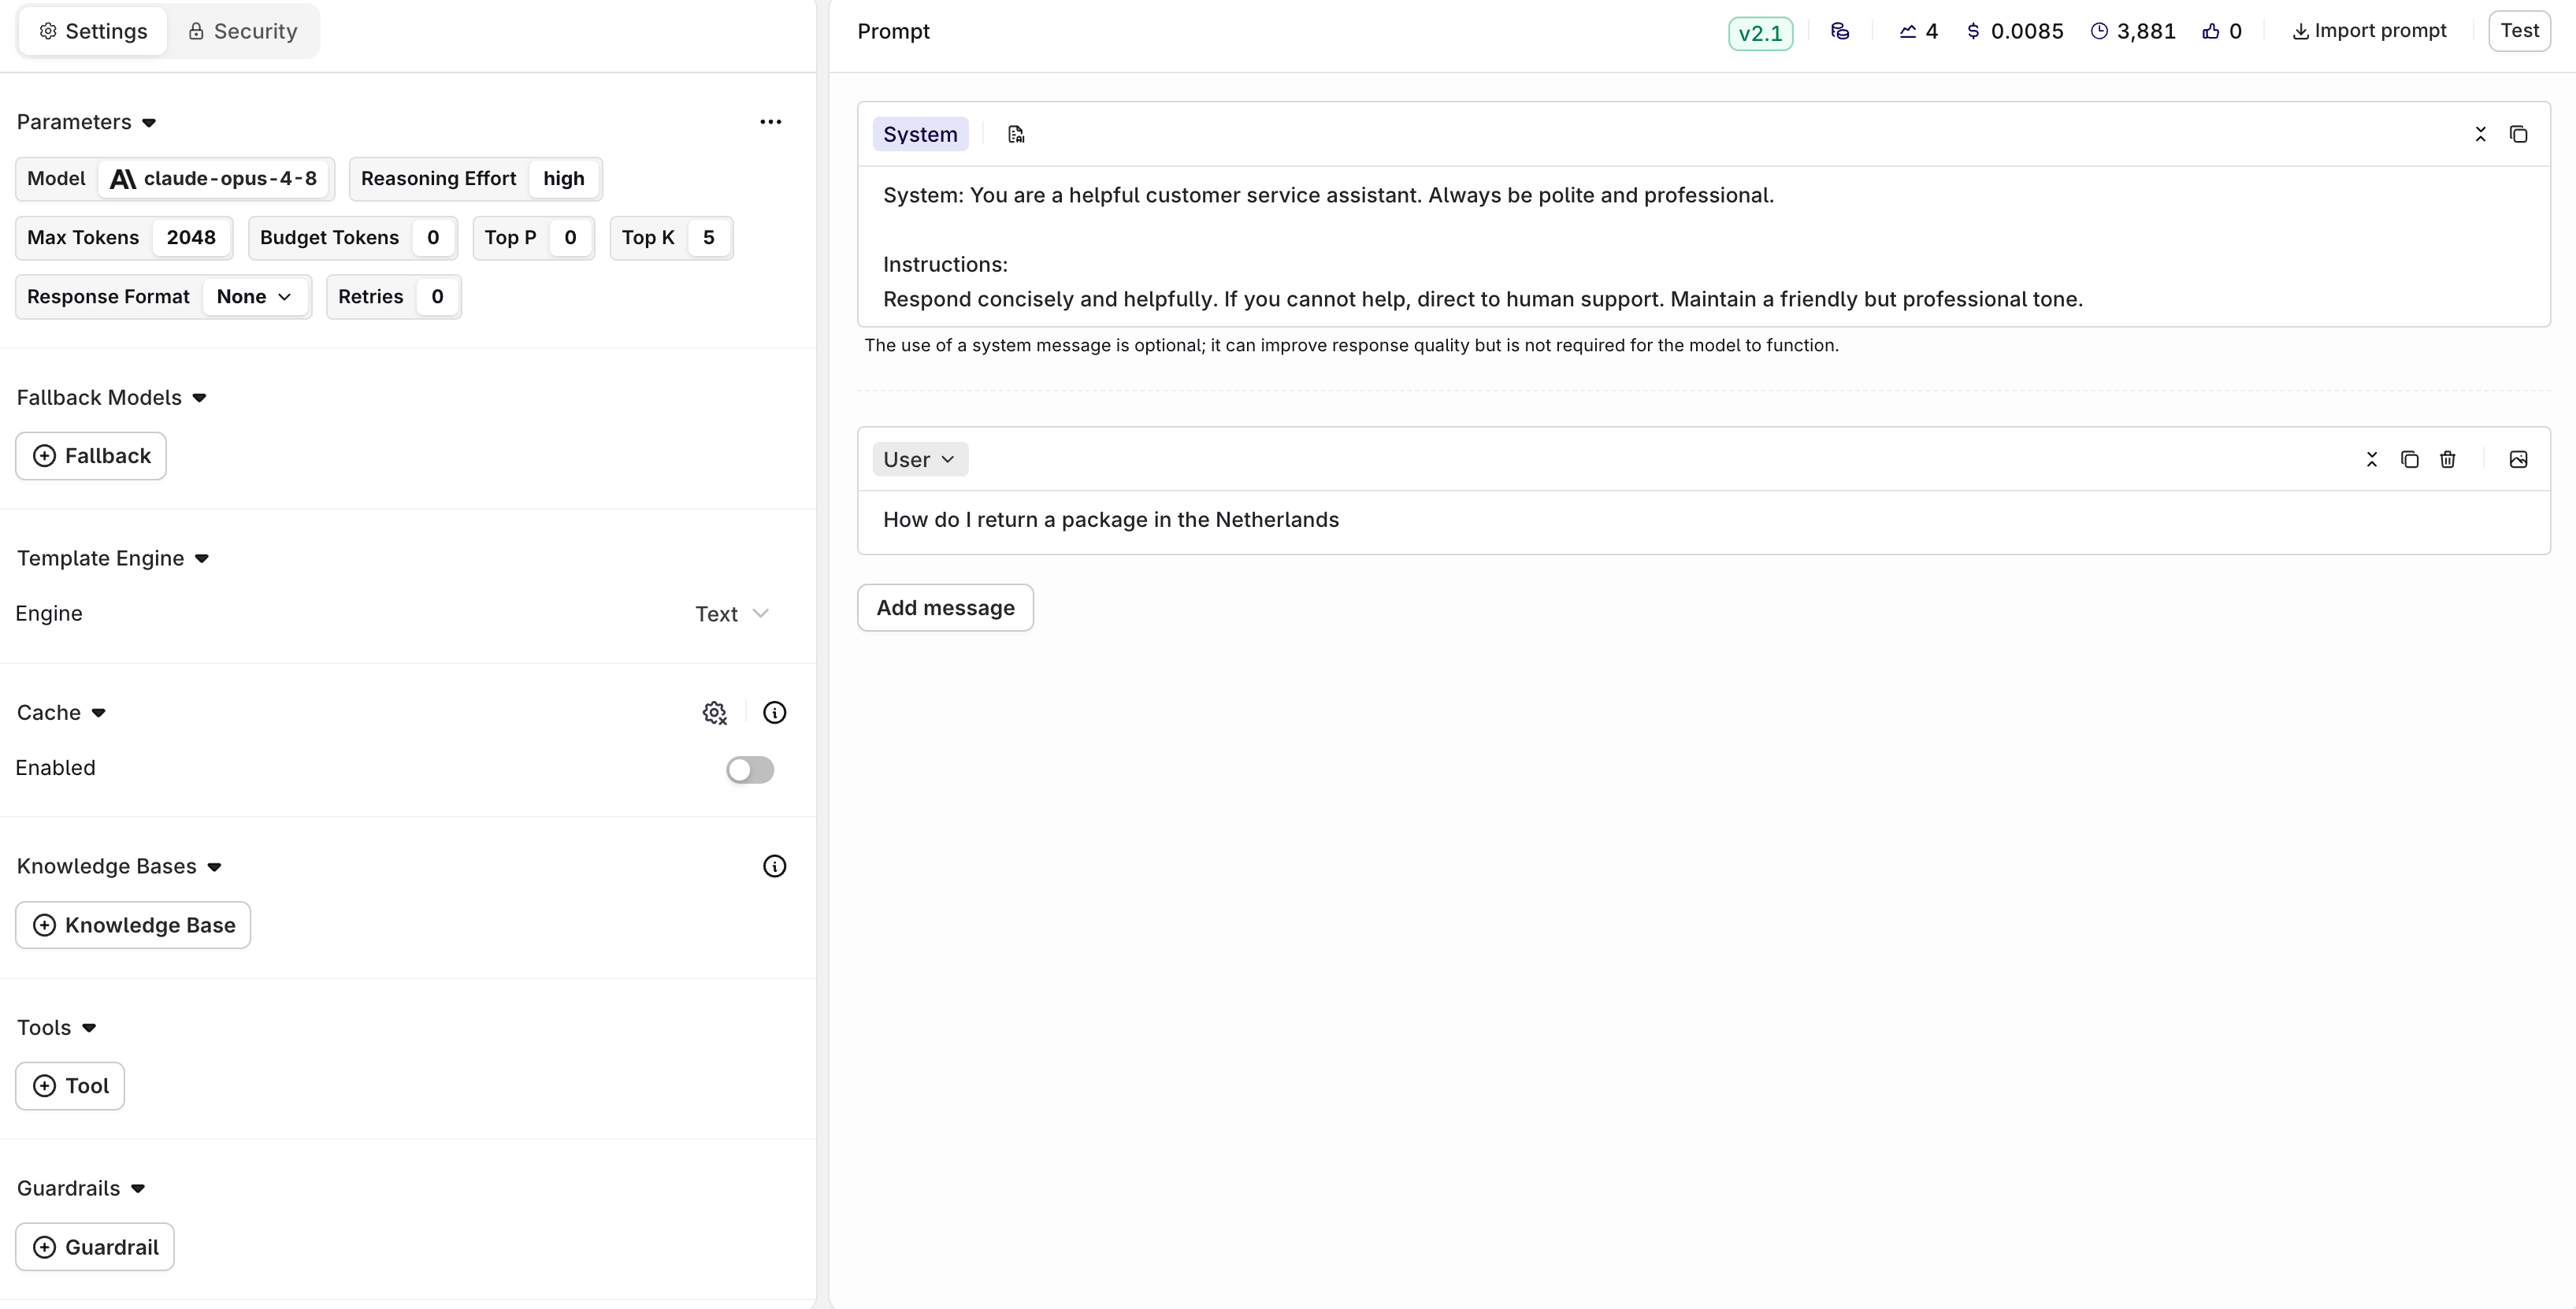2576x1309 pixels.
Task: Click the Test button
Action: pyautogui.click(x=2519, y=31)
